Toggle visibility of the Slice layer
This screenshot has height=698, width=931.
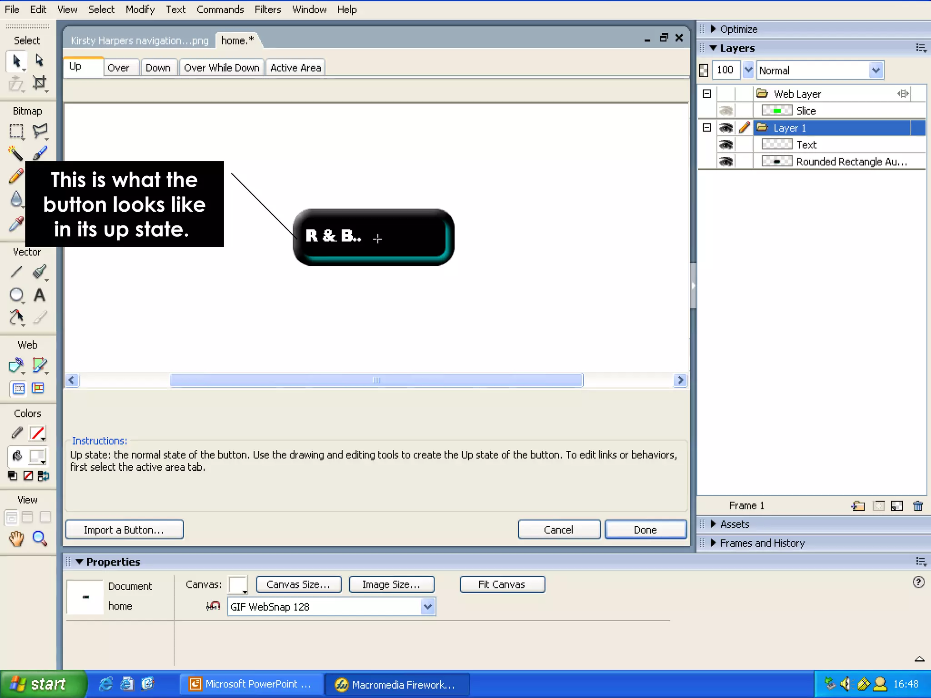726,110
